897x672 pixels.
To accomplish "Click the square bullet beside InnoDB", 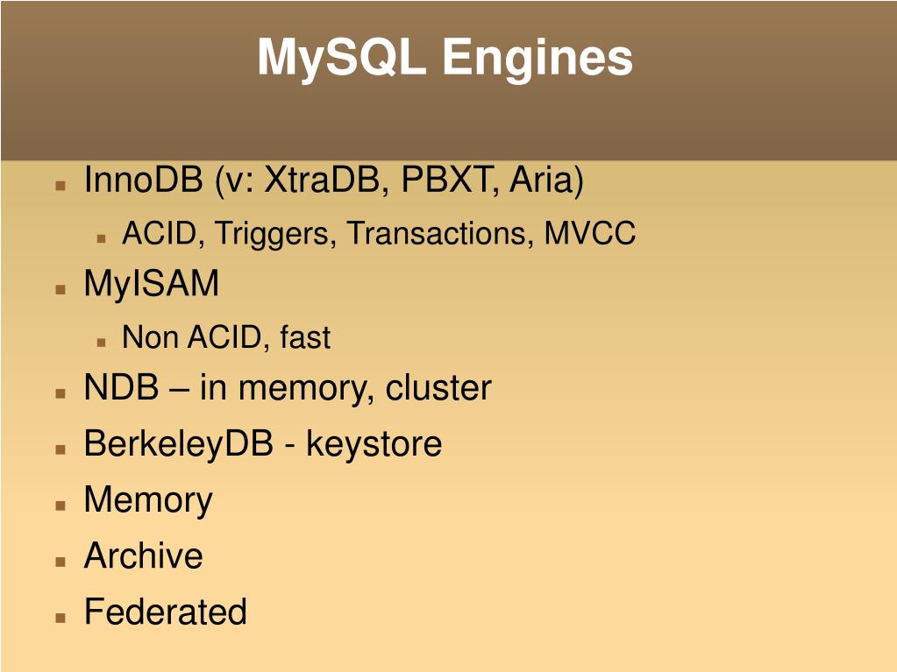I will (61, 185).
